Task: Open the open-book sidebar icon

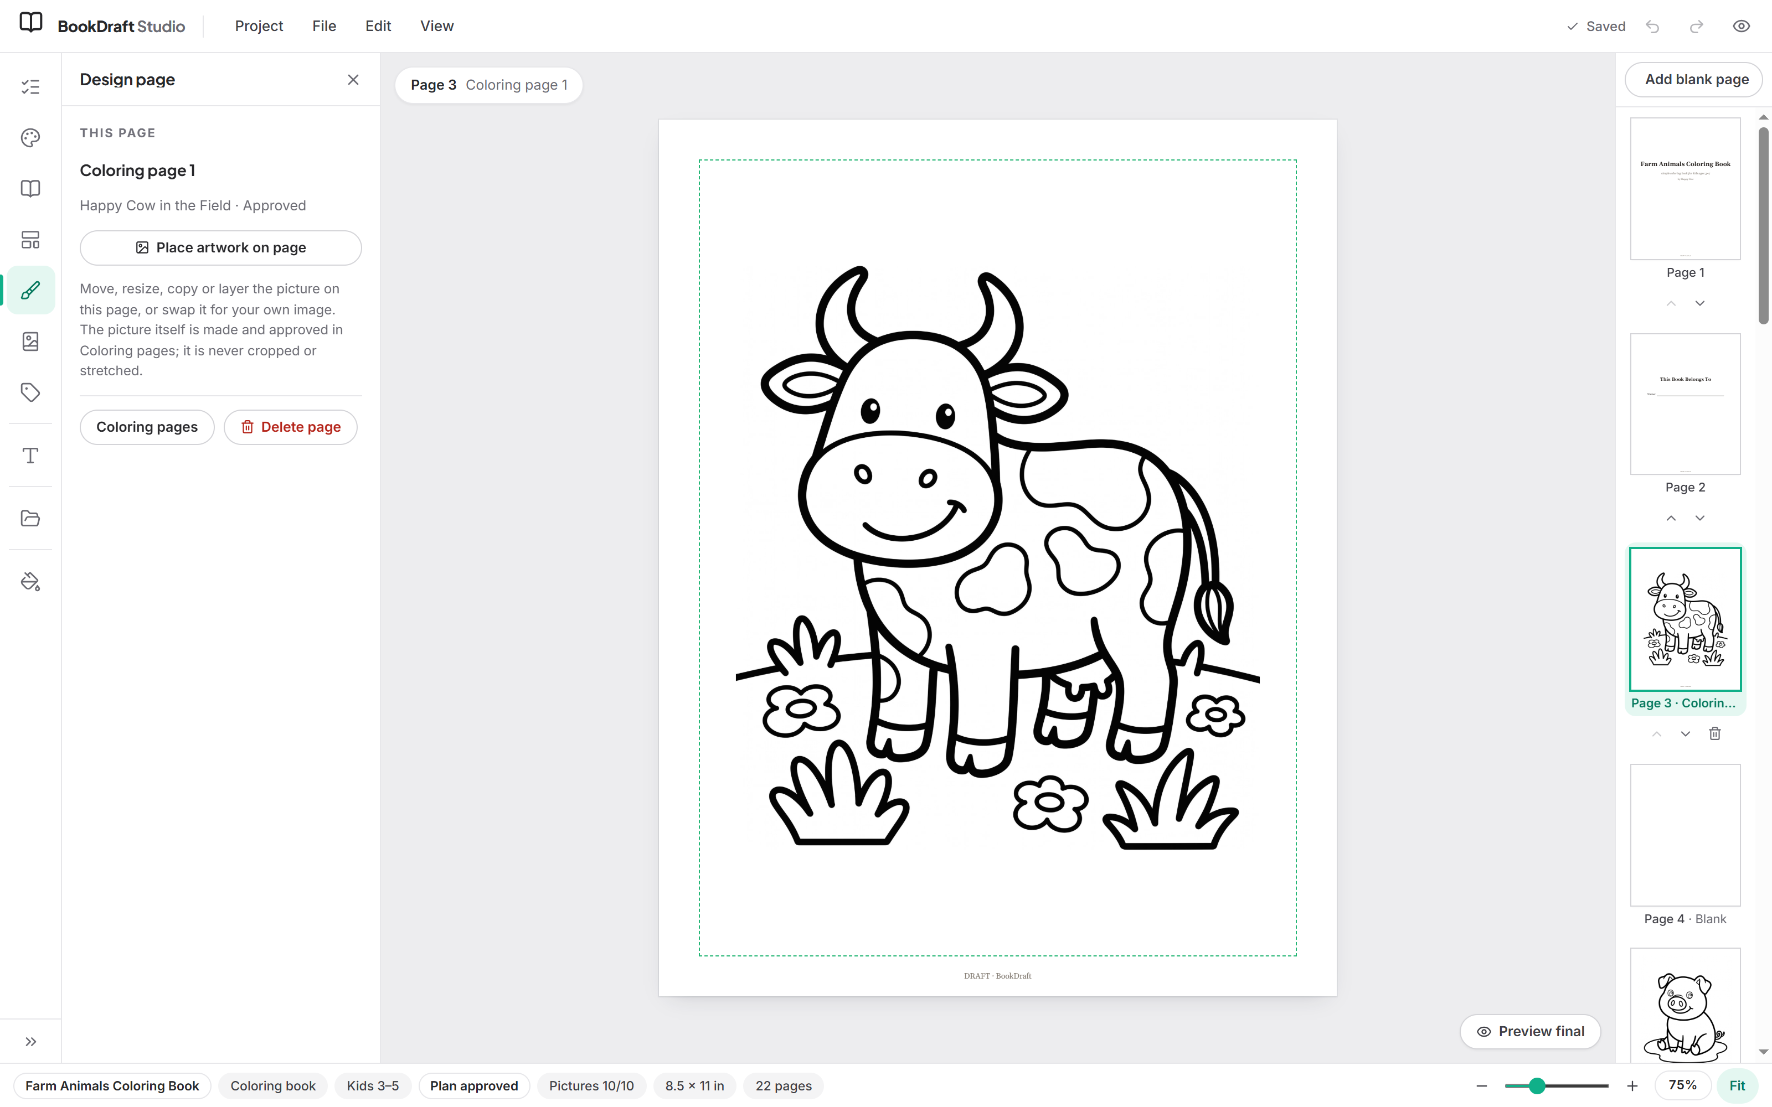Action: pyautogui.click(x=30, y=189)
